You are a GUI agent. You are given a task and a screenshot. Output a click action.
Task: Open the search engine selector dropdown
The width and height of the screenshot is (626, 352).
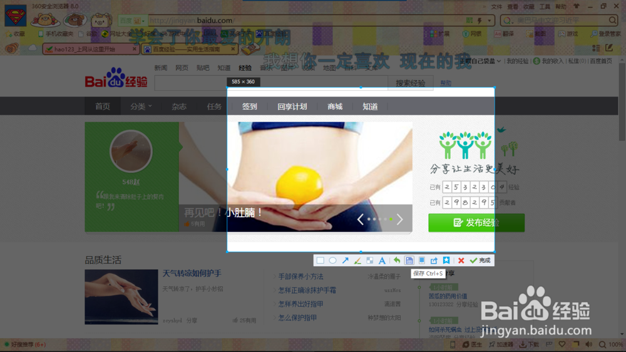508,21
